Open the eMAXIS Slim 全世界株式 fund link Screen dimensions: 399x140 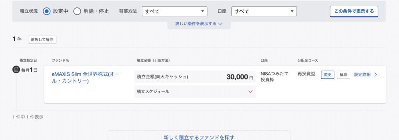tap(85, 78)
